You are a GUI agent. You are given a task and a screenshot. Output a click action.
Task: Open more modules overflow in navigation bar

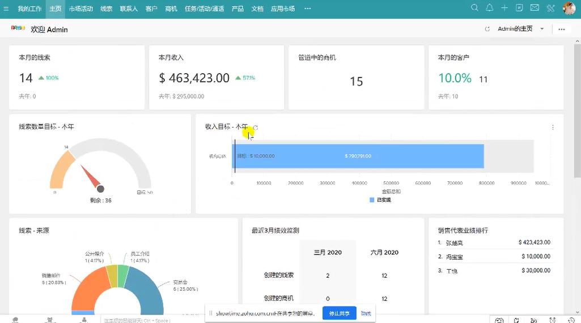308,8
